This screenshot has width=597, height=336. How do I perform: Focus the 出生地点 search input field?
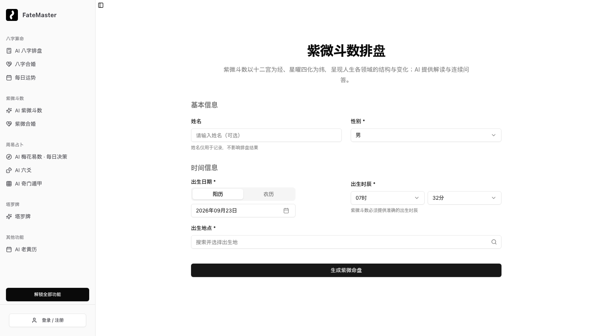tap(346, 242)
